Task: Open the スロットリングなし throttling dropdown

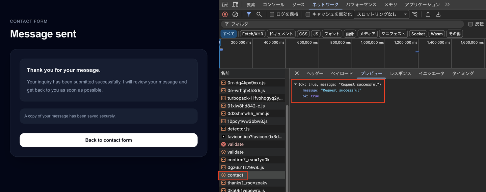Action: 381,14
